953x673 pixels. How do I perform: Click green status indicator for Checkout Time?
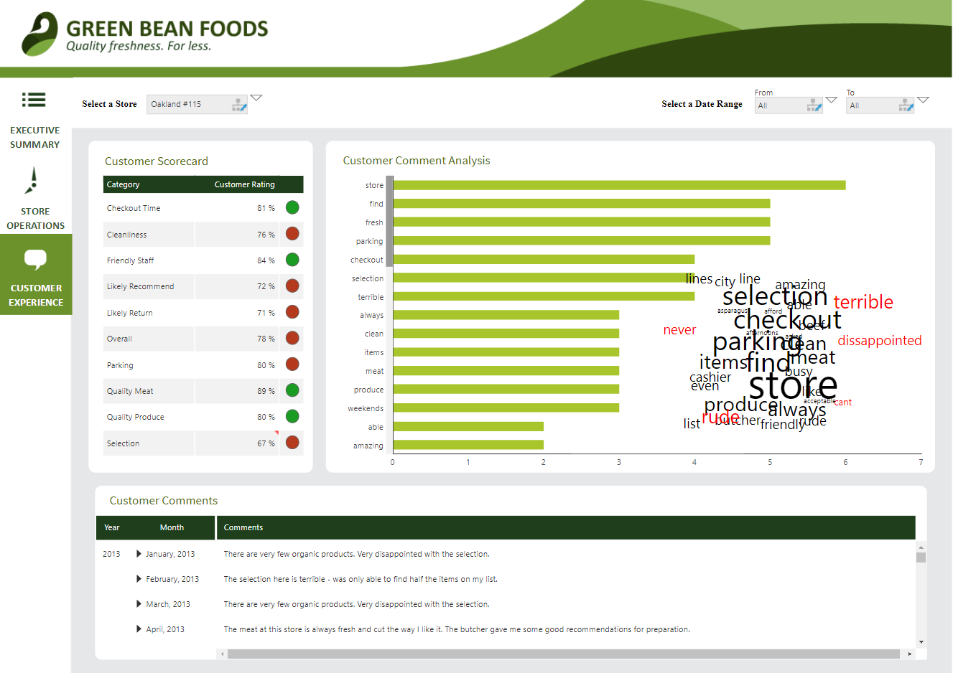click(292, 208)
